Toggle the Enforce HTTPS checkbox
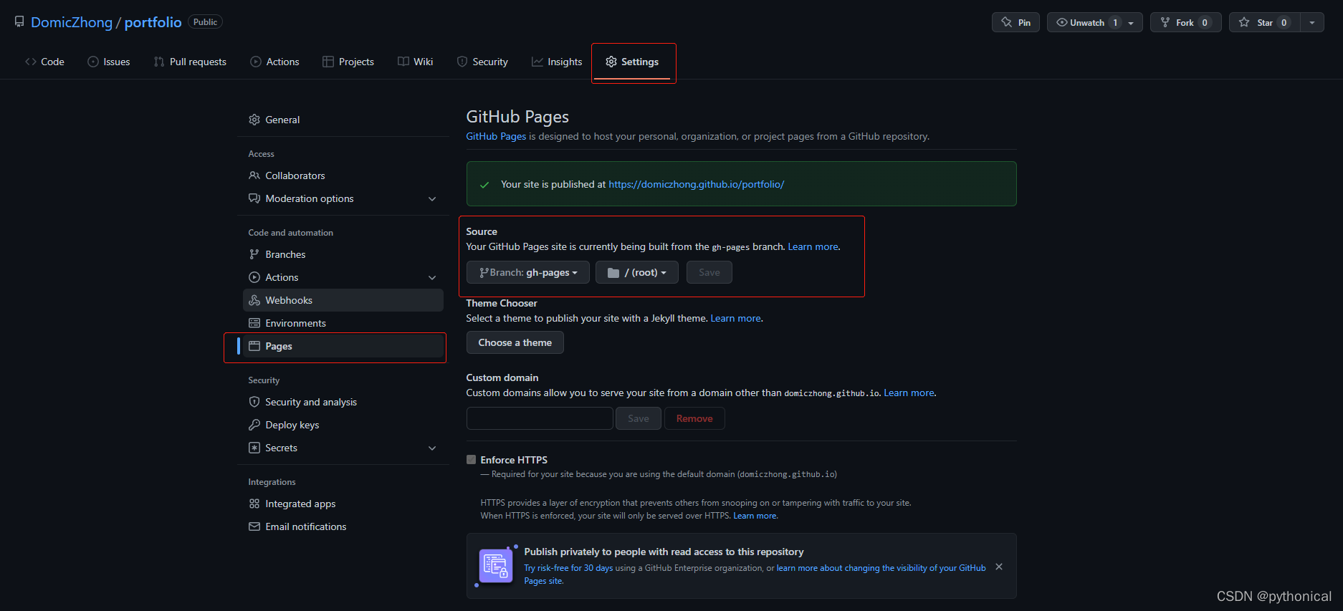Screen dimensions: 1343x611 point(471,460)
